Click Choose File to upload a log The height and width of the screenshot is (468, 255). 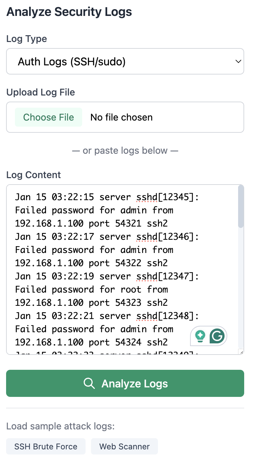coord(48,117)
